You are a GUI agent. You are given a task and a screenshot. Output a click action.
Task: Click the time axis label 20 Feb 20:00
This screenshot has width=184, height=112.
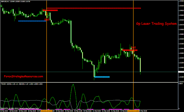(88, 111)
